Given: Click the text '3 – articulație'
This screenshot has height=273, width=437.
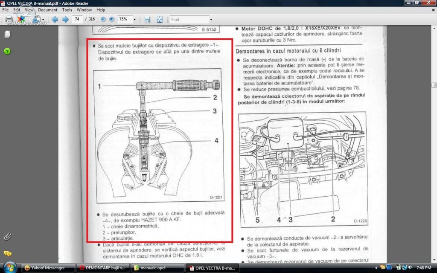Looking at the screenshot, I should click(x=118, y=238).
